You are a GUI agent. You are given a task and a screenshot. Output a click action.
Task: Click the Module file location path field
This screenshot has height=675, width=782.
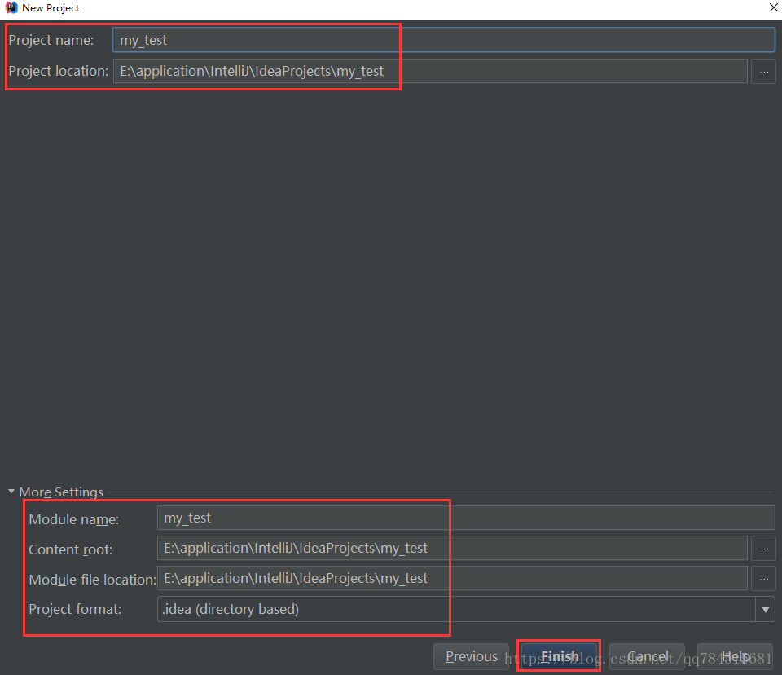[452, 578]
